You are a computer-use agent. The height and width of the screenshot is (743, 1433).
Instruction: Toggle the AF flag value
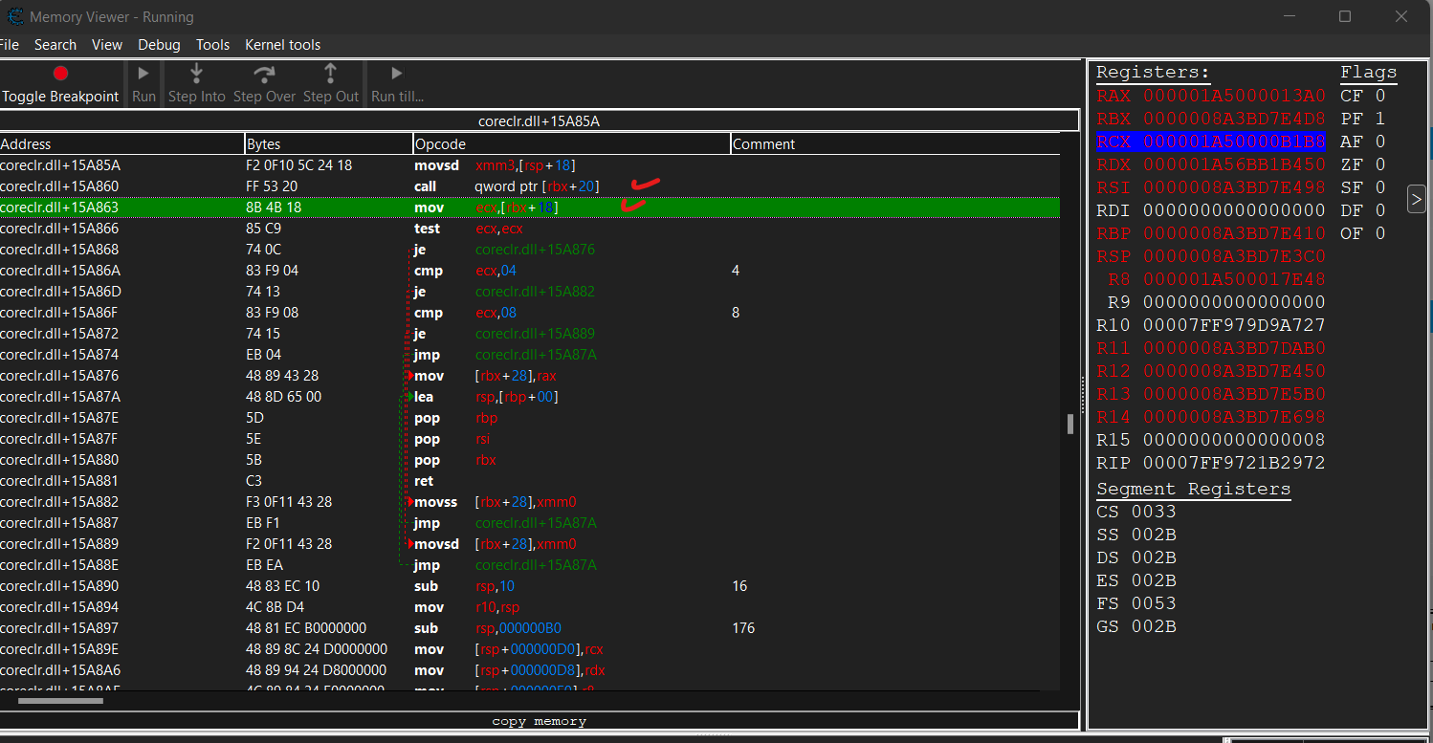click(1380, 142)
